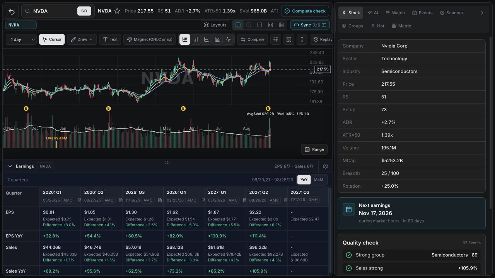Open the Hot tab
Viewport: 495px width, 278px height.
click(377, 26)
